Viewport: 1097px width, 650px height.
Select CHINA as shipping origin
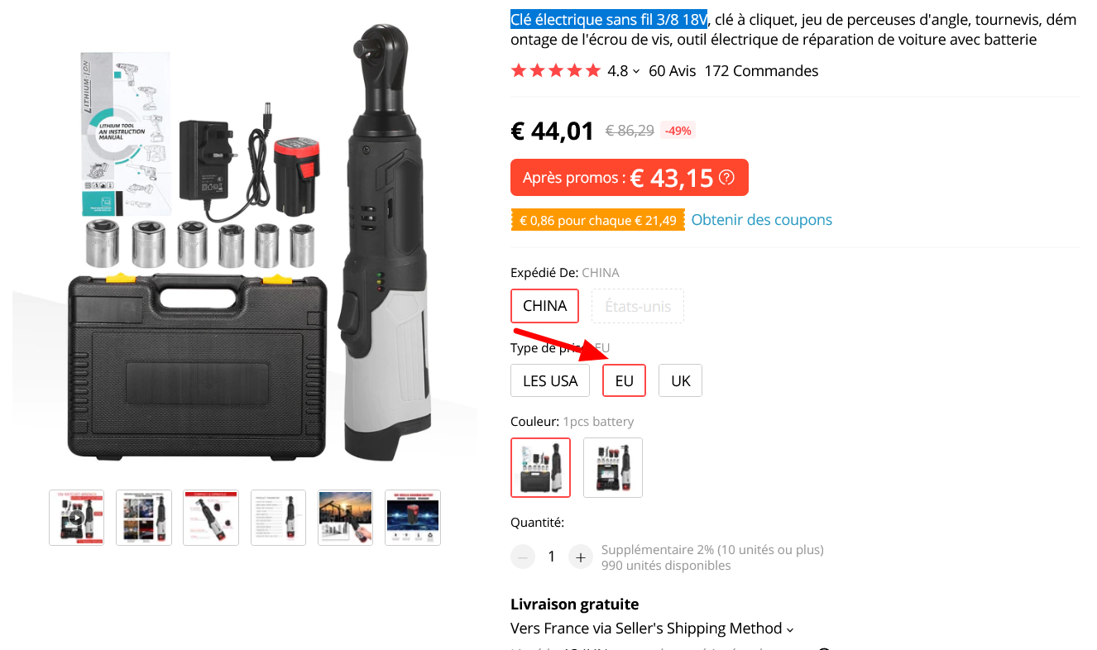(x=544, y=306)
